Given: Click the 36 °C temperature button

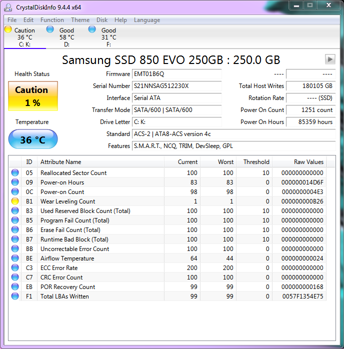Looking at the screenshot, I should tap(33, 139).
